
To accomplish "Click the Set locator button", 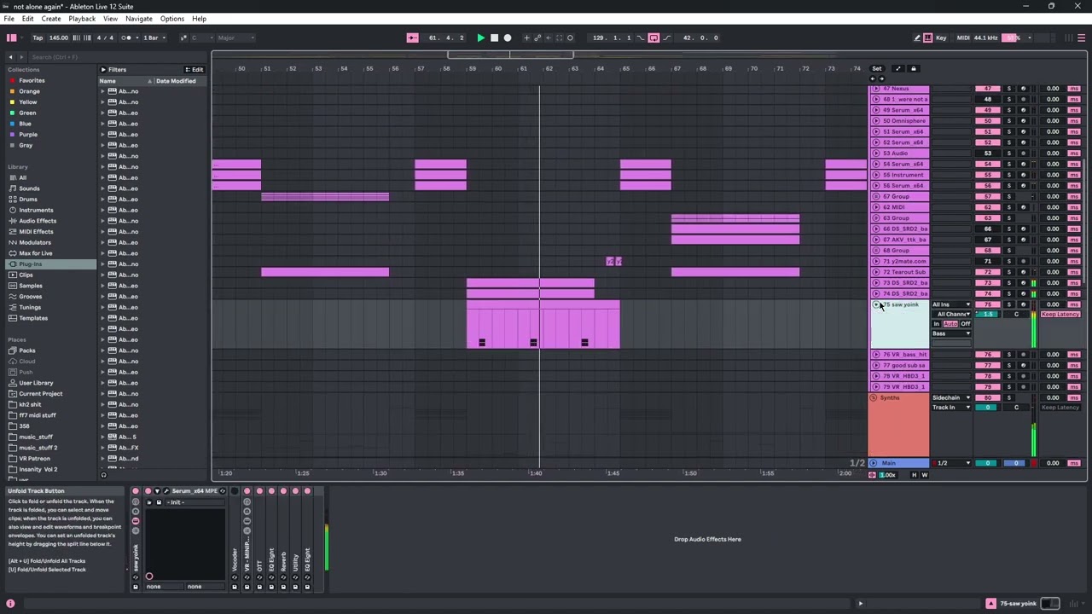I will coord(876,68).
